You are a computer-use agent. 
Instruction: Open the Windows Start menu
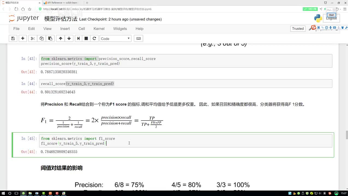point(3,193)
